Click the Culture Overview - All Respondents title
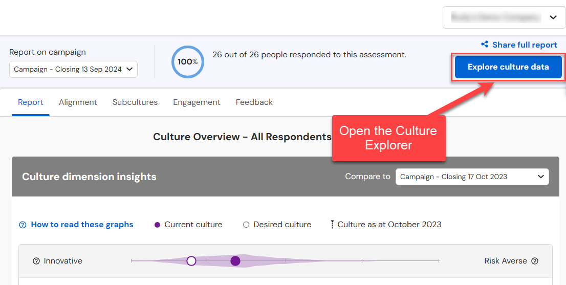Viewport: 566px width, 285px height. pyautogui.click(x=242, y=137)
